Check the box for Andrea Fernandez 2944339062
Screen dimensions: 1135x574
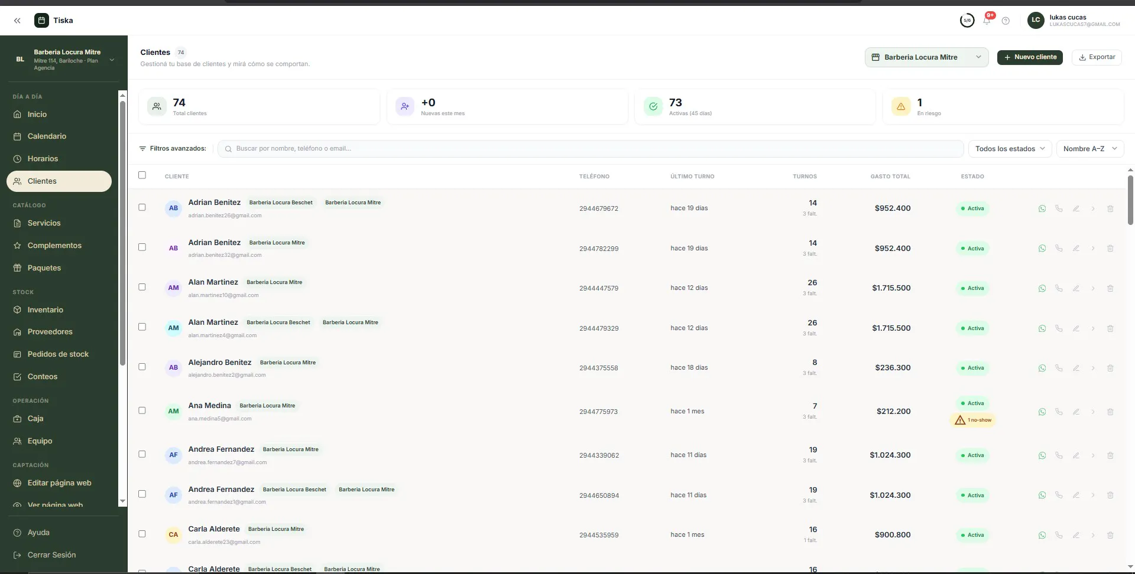point(142,454)
